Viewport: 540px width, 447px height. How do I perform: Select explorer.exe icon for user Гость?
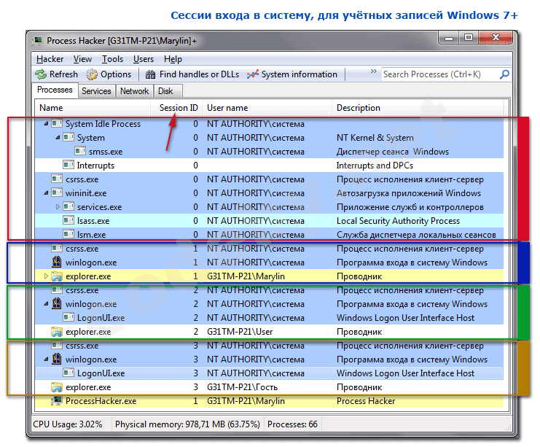tap(57, 387)
